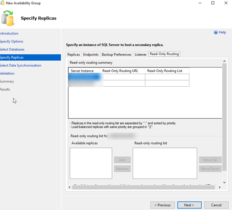Screen dimensions: 232x210
Task: Click first row Read-Only Routing URL cell
Action: pyautogui.click(x=123, y=77)
